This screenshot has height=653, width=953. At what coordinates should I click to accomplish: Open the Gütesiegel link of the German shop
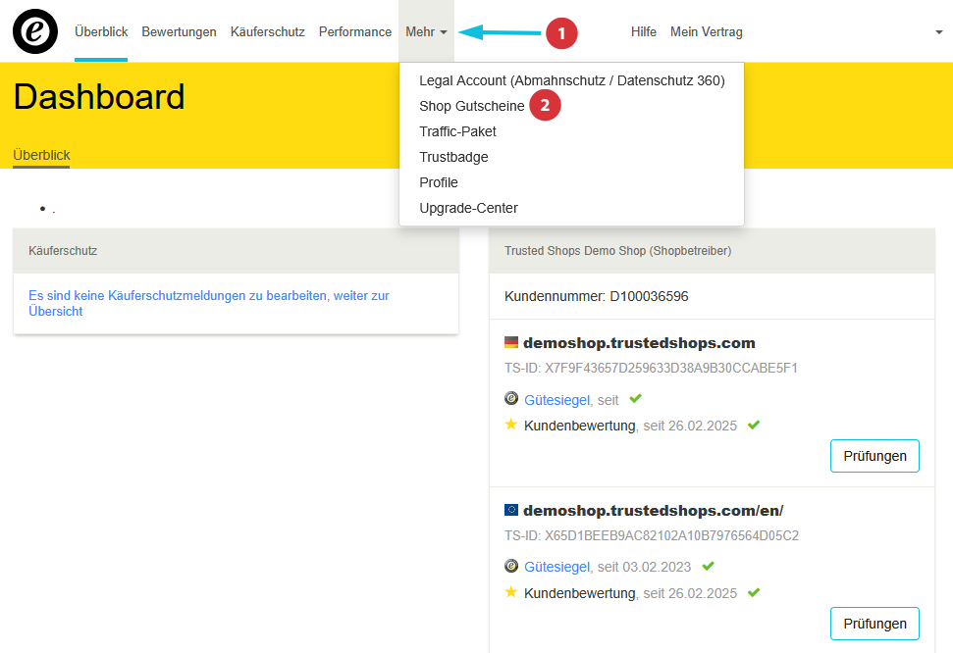coord(556,400)
